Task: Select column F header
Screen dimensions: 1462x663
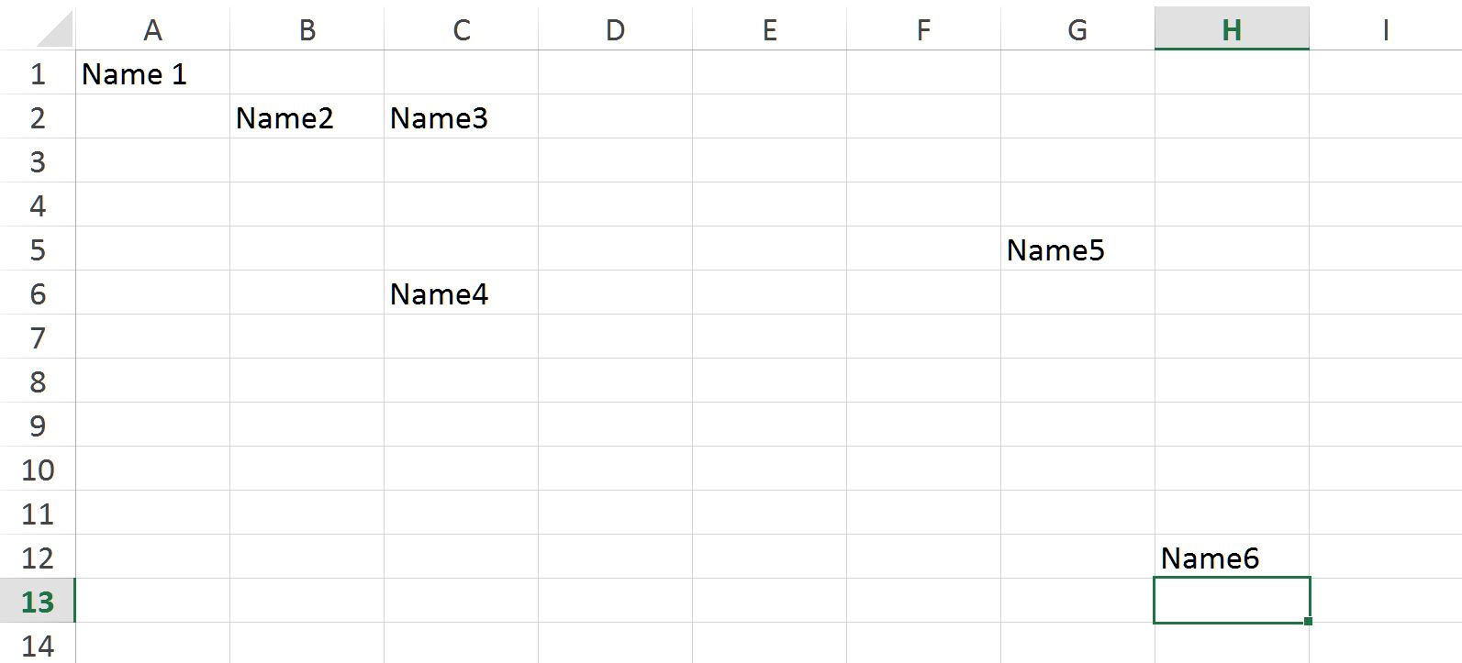Action: [923, 29]
